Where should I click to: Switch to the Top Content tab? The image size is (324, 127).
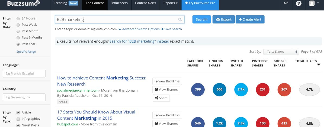click(95, 3)
